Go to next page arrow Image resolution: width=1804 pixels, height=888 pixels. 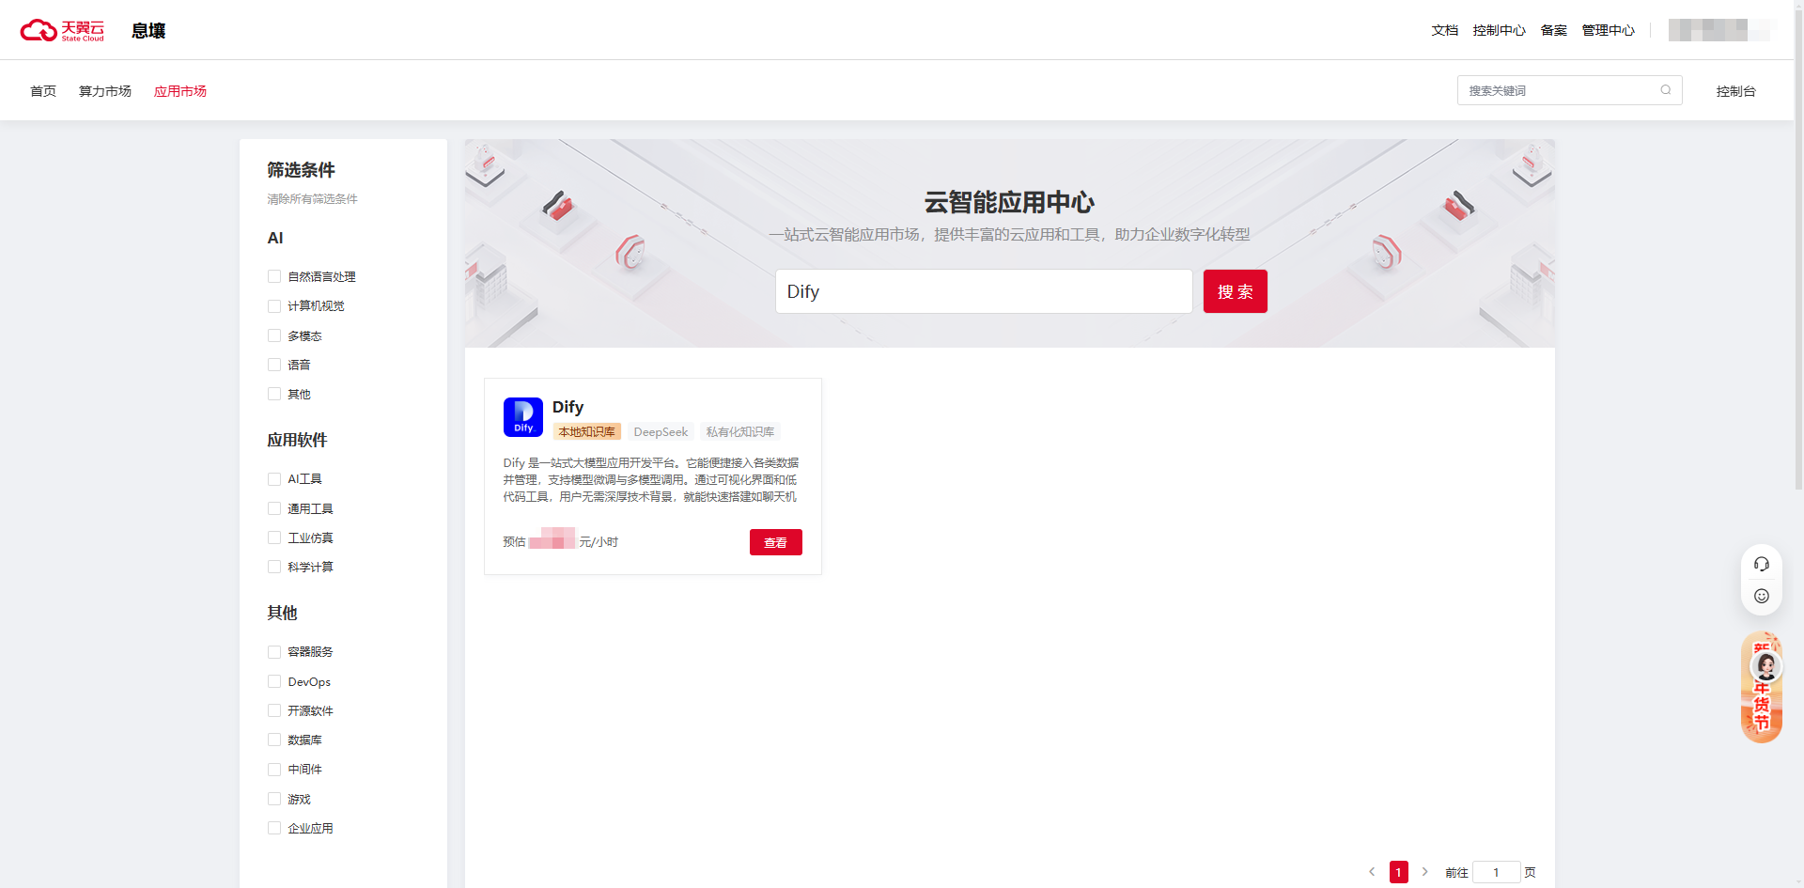point(1424,872)
